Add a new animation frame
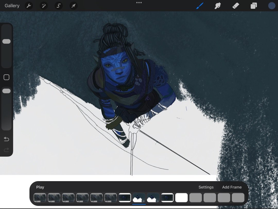Screen dimensions: 278x209 (232, 187)
